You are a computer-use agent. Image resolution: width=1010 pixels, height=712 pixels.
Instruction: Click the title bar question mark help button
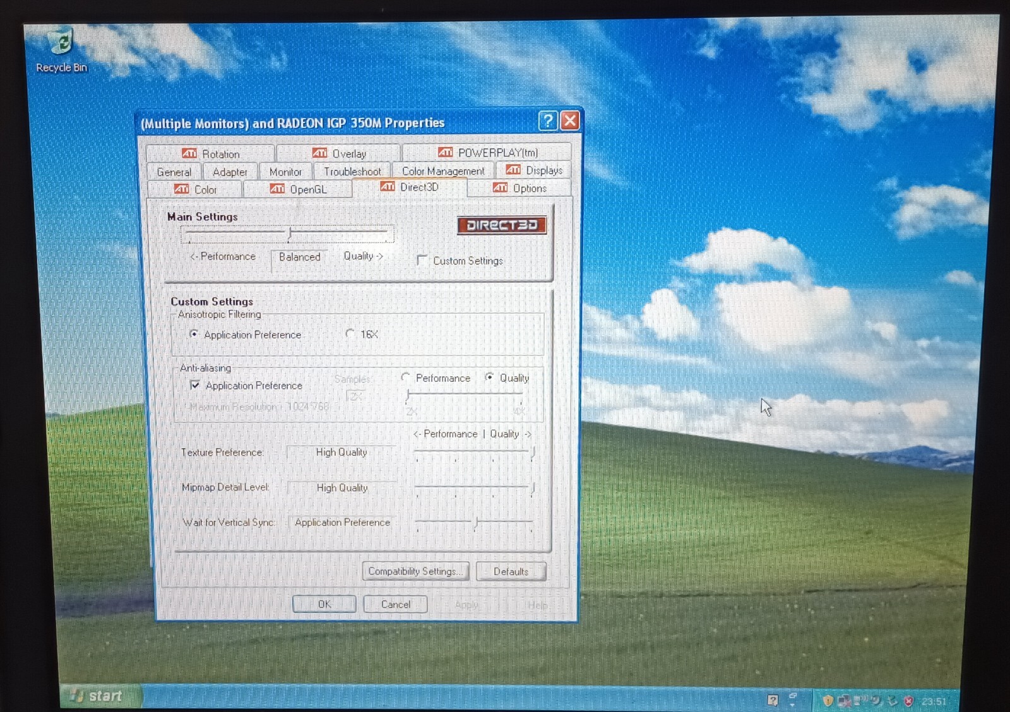(548, 121)
